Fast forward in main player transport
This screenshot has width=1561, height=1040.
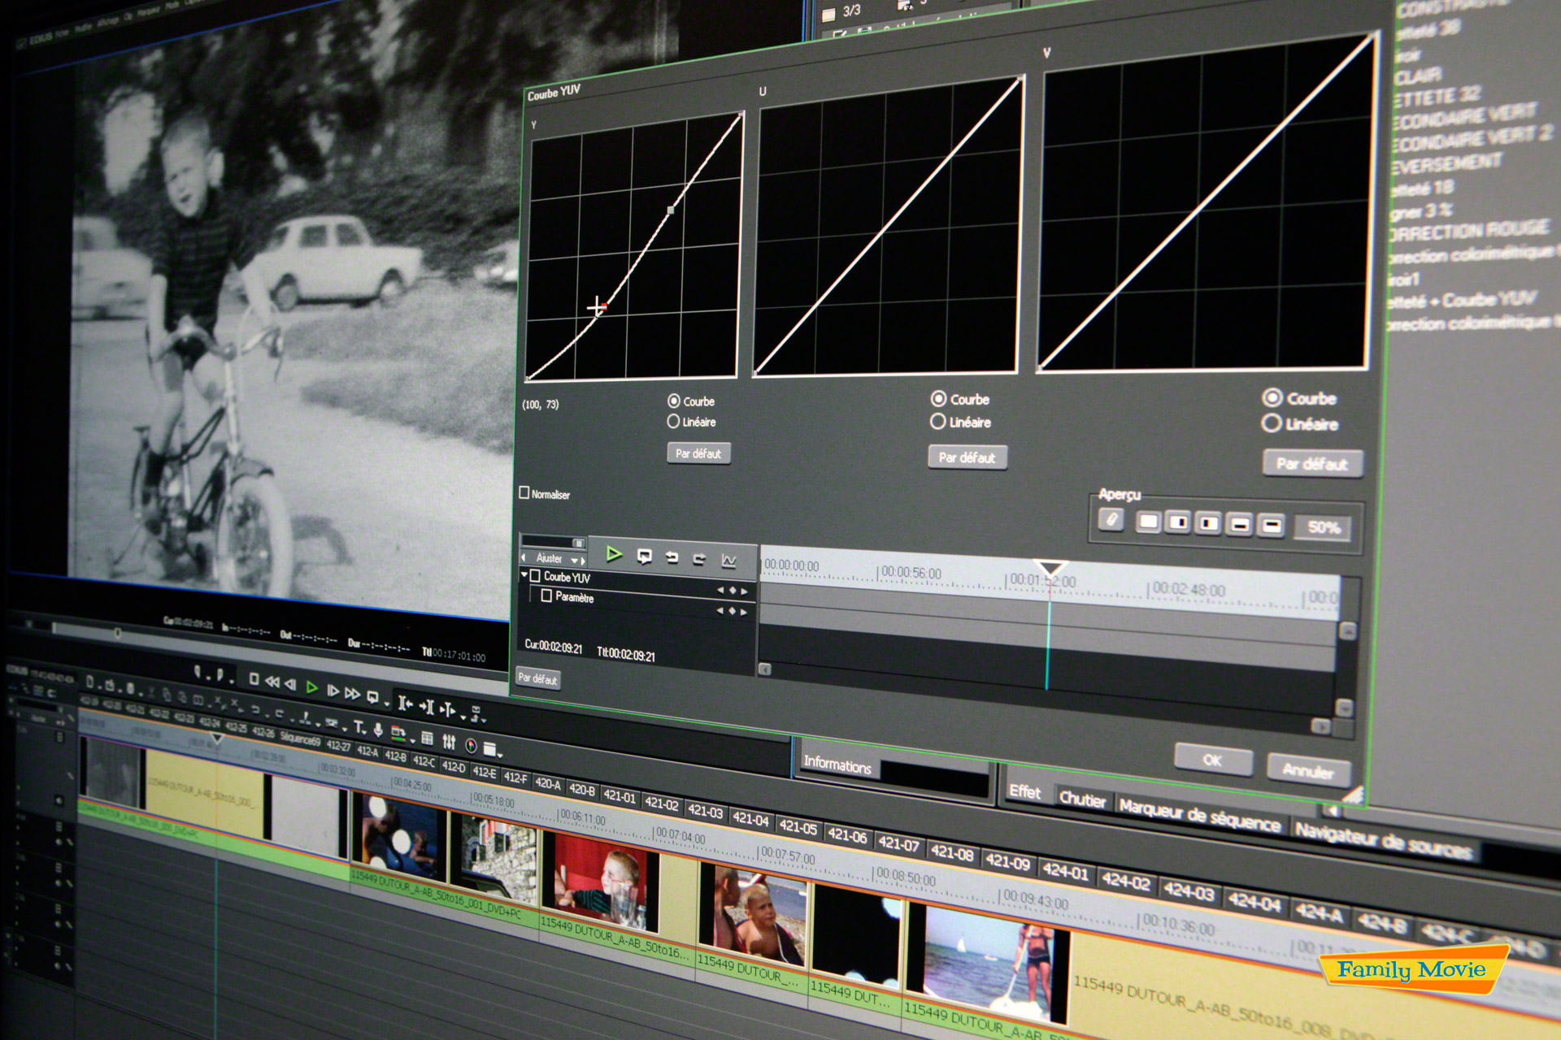(352, 693)
